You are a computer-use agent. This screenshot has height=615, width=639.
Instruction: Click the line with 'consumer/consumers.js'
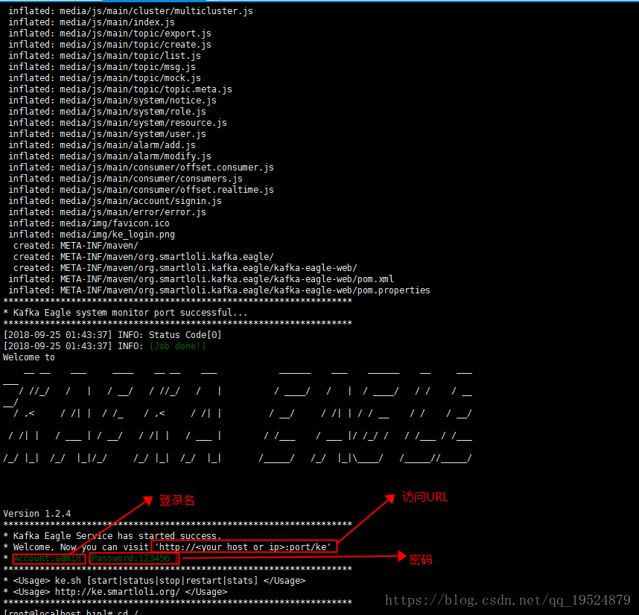tap(125, 179)
